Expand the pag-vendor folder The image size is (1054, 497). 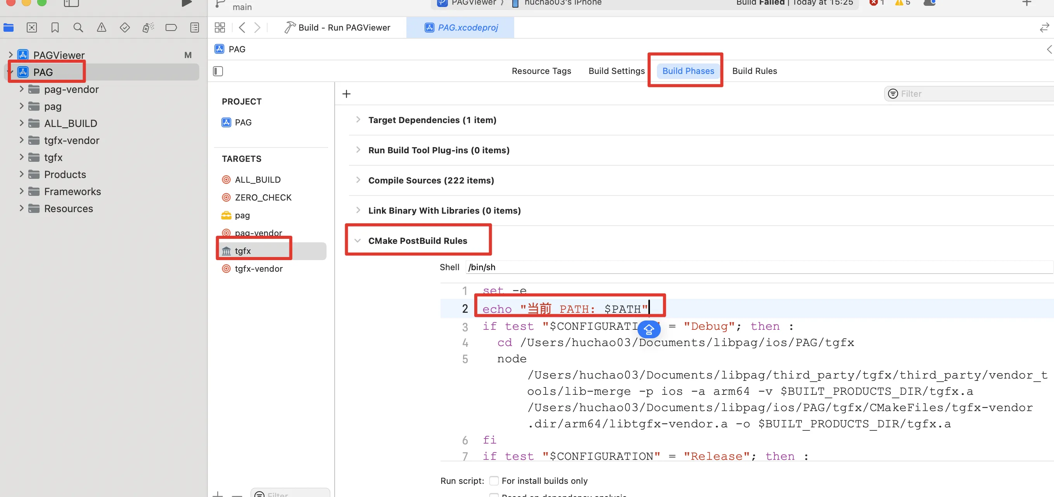(x=22, y=89)
